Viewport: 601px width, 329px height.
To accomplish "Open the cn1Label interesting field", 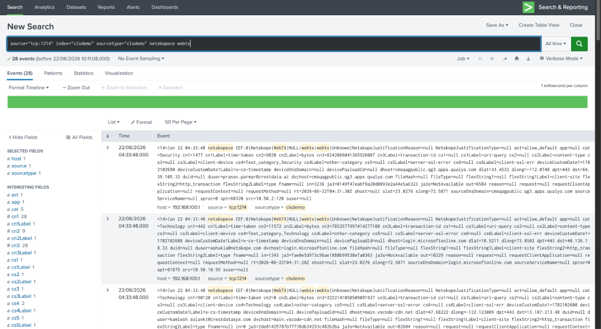I will point(21,224).
